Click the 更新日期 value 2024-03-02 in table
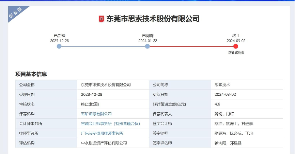The image size is (295, 154). 225,95
